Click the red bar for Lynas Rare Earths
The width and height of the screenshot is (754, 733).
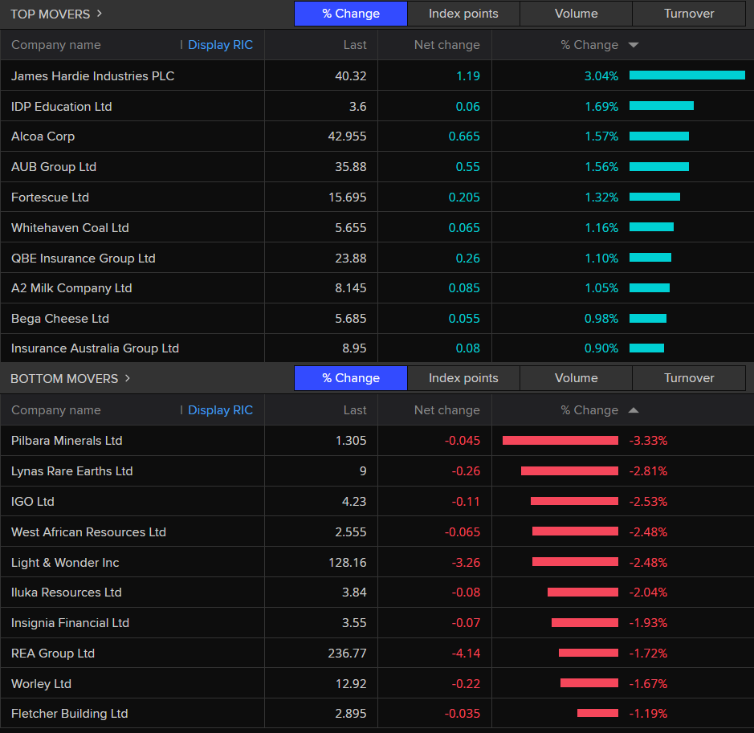pos(569,471)
